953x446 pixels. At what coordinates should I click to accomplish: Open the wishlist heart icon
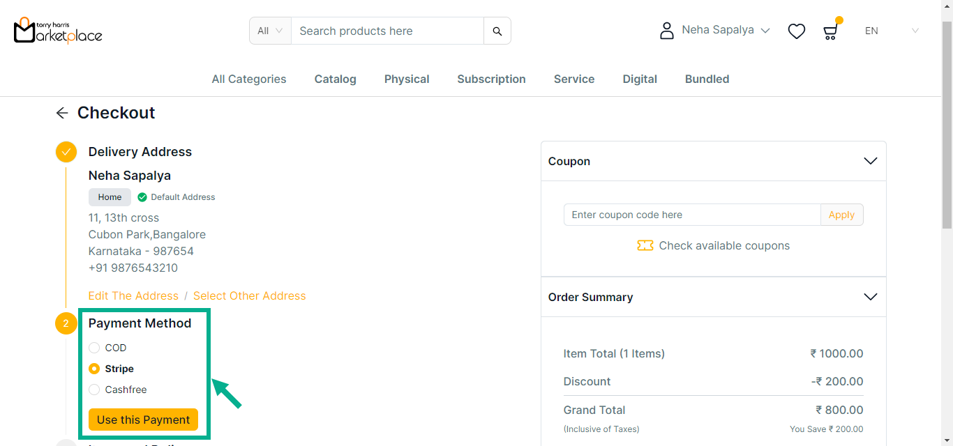(796, 31)
